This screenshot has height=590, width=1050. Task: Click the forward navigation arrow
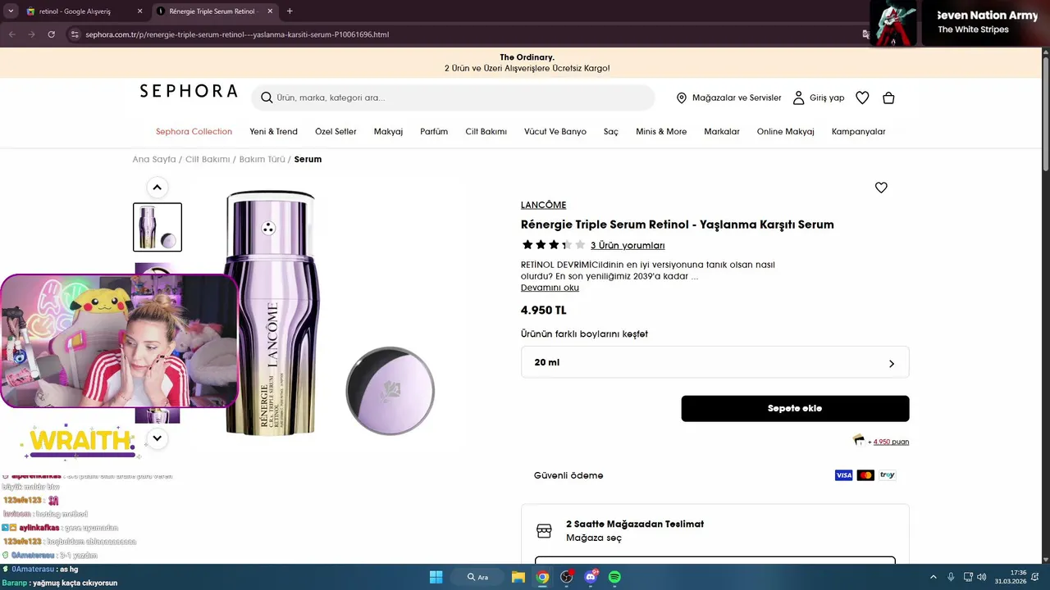click(31, 34)
